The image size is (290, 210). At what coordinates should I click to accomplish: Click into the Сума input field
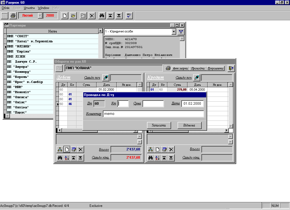153,104
